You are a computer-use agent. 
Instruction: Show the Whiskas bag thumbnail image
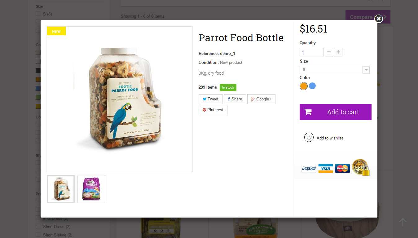coord(91,189)
